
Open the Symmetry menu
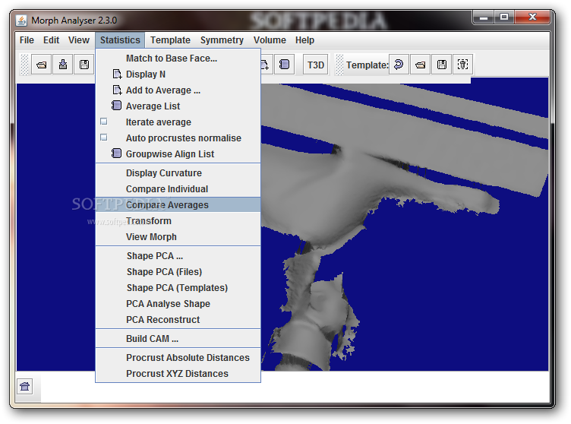222,40
